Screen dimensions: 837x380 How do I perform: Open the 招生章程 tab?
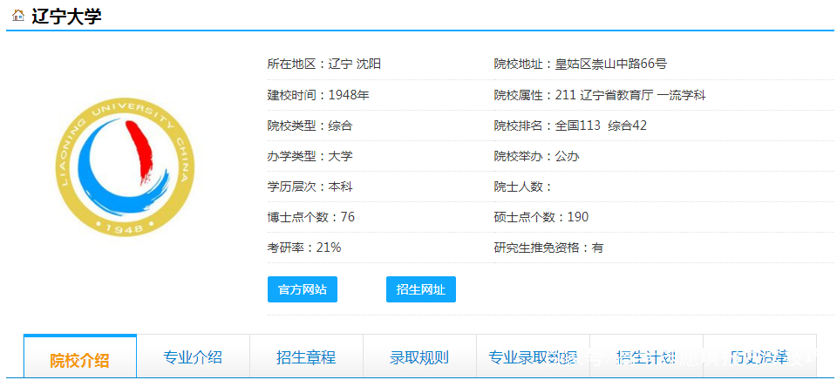click(x=306, y=356)
